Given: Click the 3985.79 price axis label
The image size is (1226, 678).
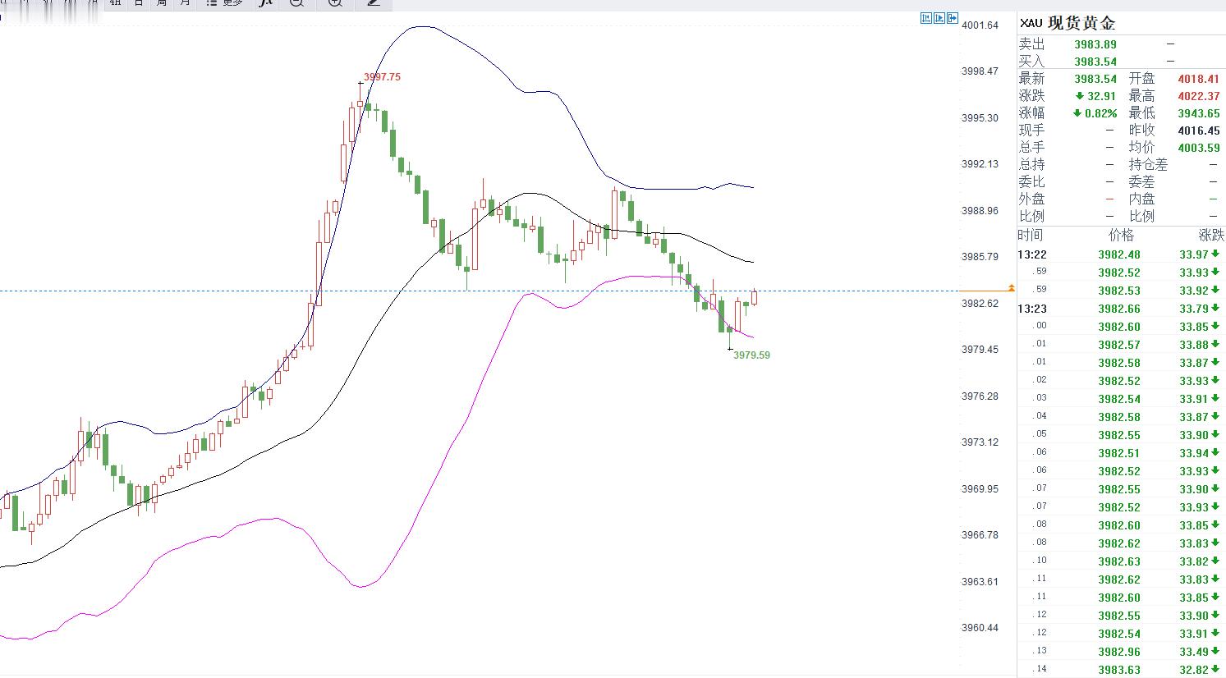Looking at the screenshot, I should (980, 257).
